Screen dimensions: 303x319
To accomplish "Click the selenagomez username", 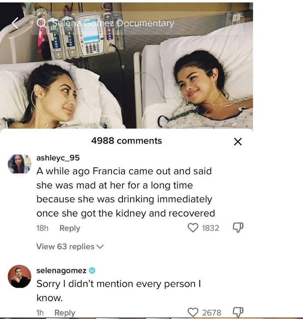I will (x=61, y=270).
